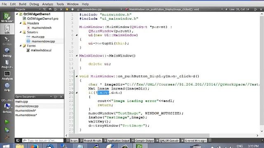This screenshot has height=148, width=264.
Task: Open the output panes selector arrows
Action: click(x=210, y=141)
